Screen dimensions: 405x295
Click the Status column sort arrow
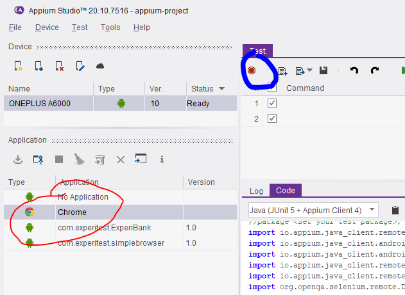pos(221,88)
